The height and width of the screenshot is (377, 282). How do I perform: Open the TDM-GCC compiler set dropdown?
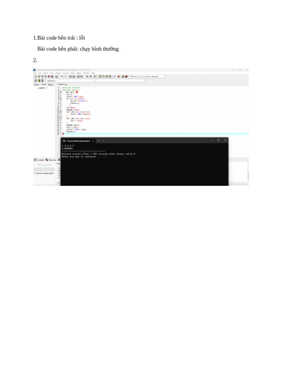tap(148, 77)
